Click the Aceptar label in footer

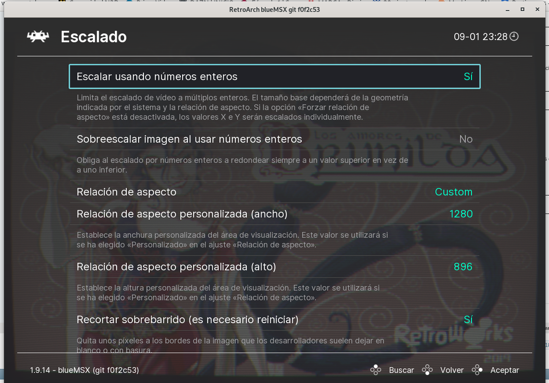coord(505,370)
